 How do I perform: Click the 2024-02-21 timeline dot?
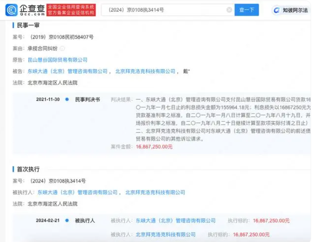67,220
